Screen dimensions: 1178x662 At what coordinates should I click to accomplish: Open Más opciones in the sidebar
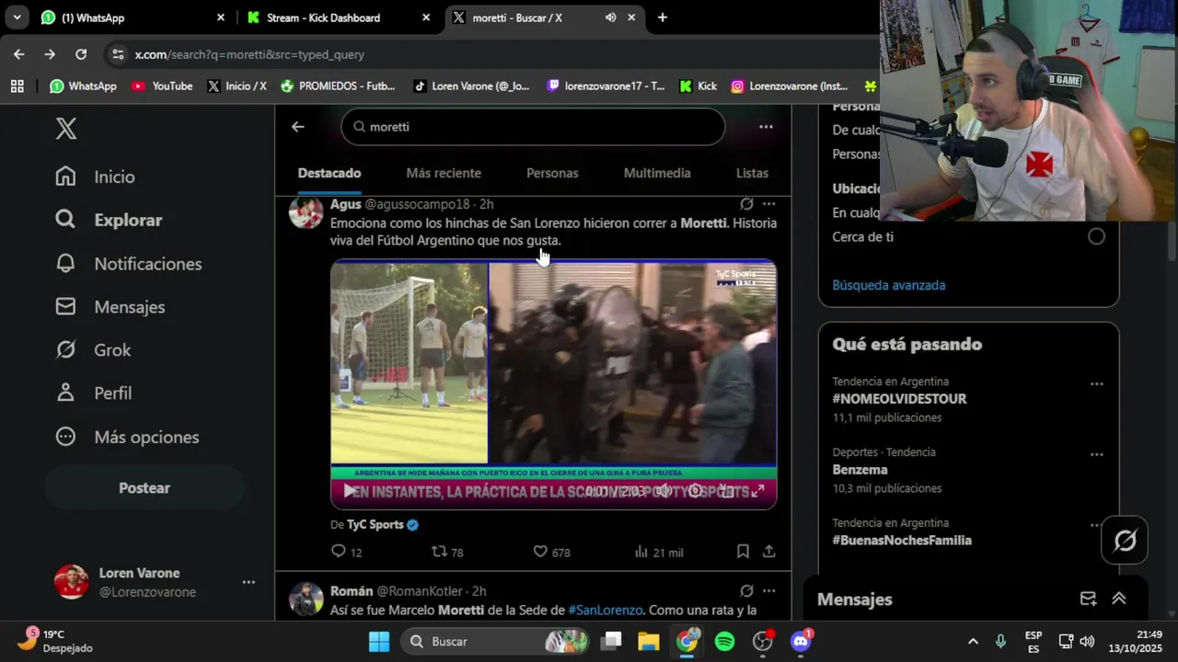point(127,437)
